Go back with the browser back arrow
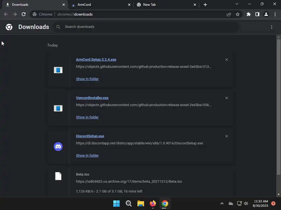The width and height of the screenshot is (281, 210). (x=6, y=14)
